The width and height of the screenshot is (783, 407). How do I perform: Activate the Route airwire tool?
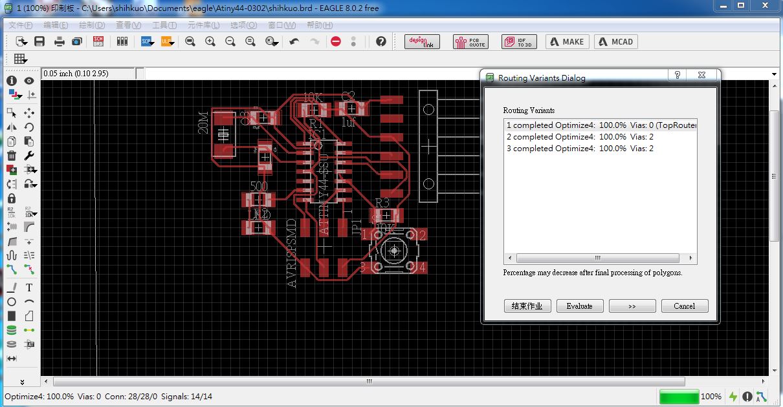click(x=12, y=269)
